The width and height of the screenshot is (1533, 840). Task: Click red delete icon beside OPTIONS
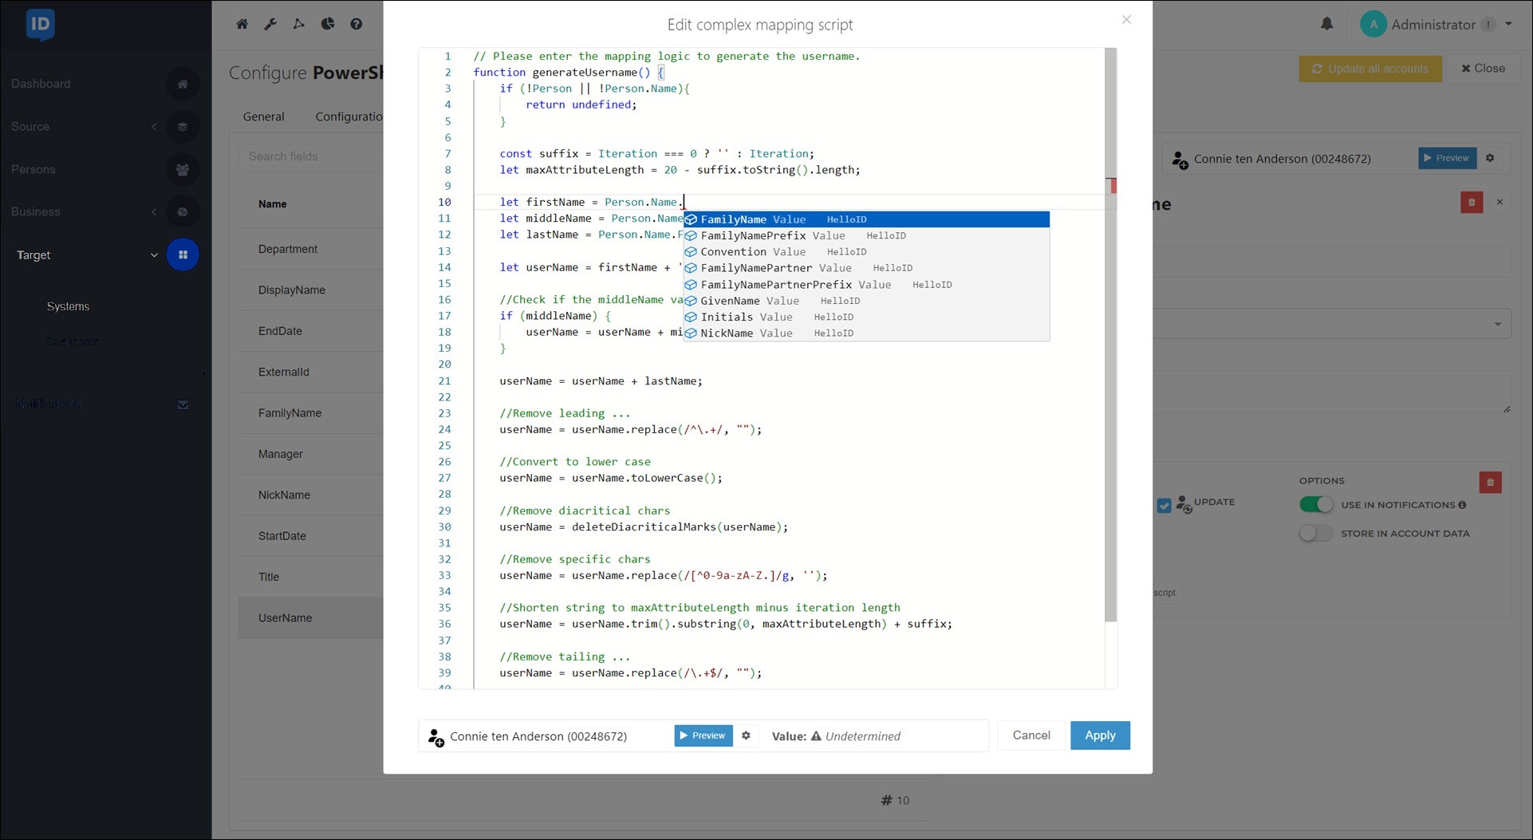[1490, 482]
